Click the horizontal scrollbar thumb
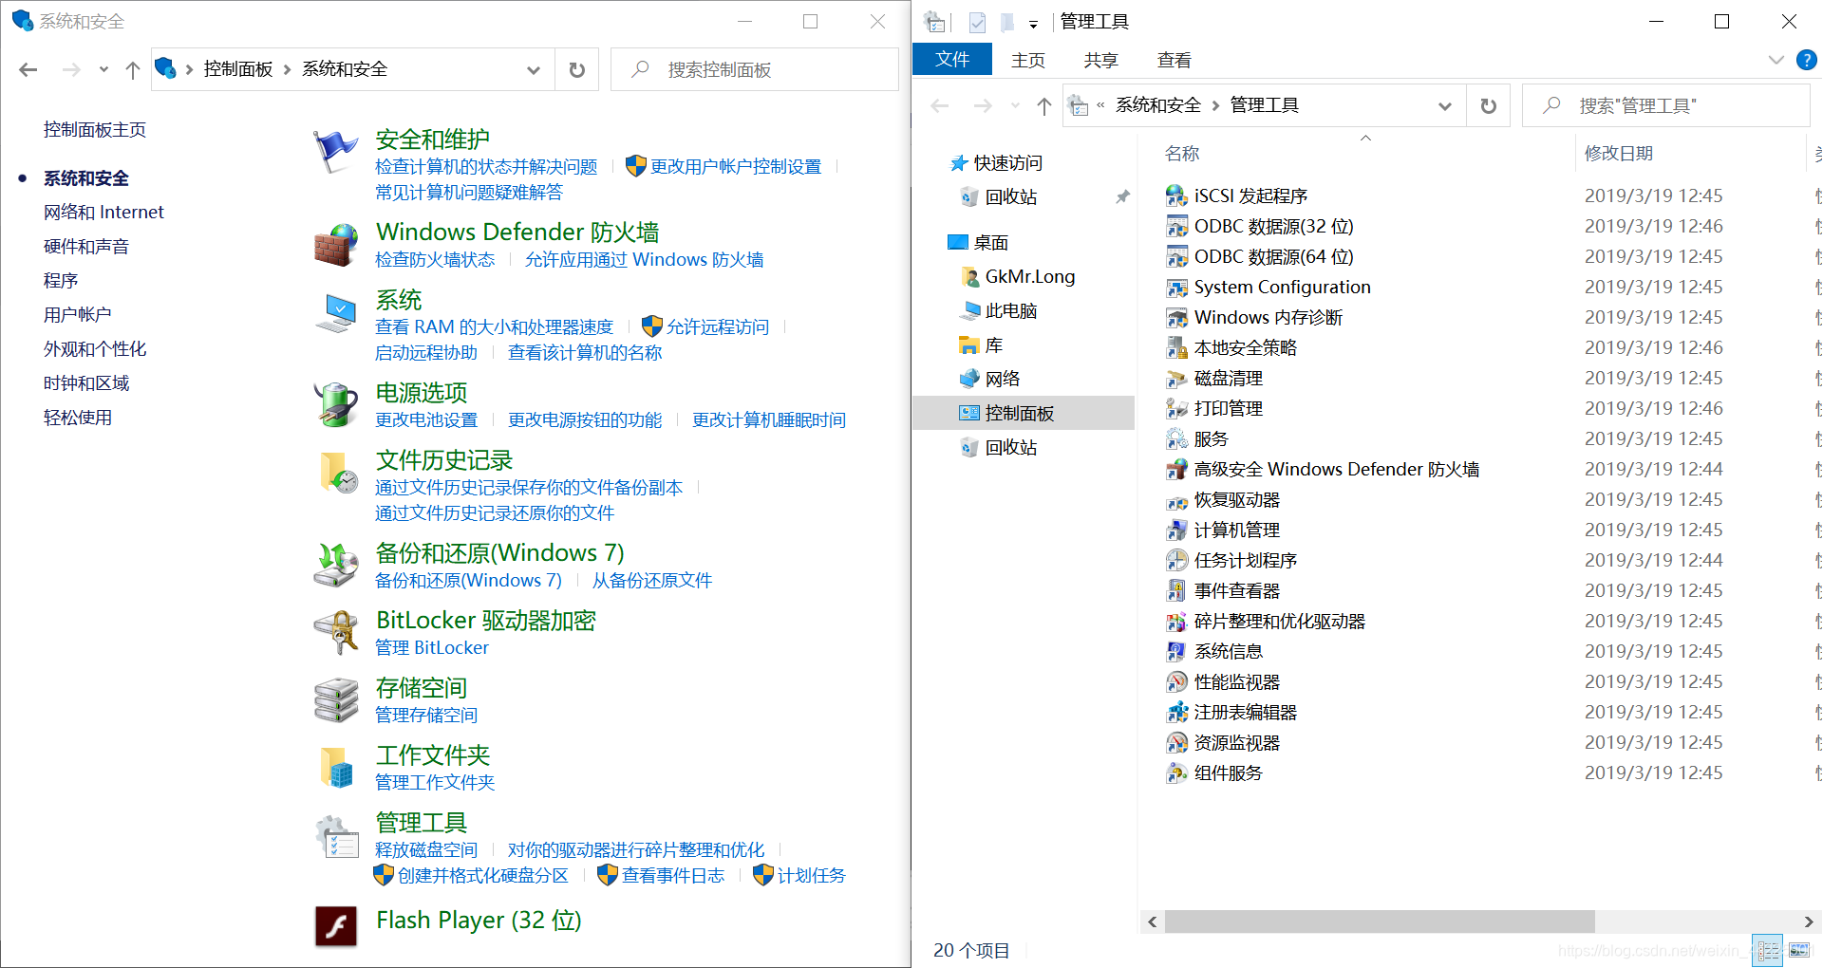The image size is (1823, 968). tap(1380, 921)
